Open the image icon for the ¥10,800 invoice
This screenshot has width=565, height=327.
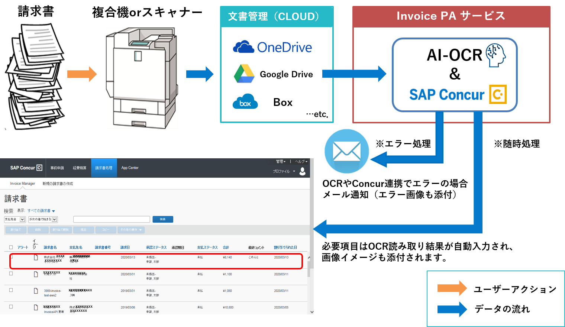(36, 307)
